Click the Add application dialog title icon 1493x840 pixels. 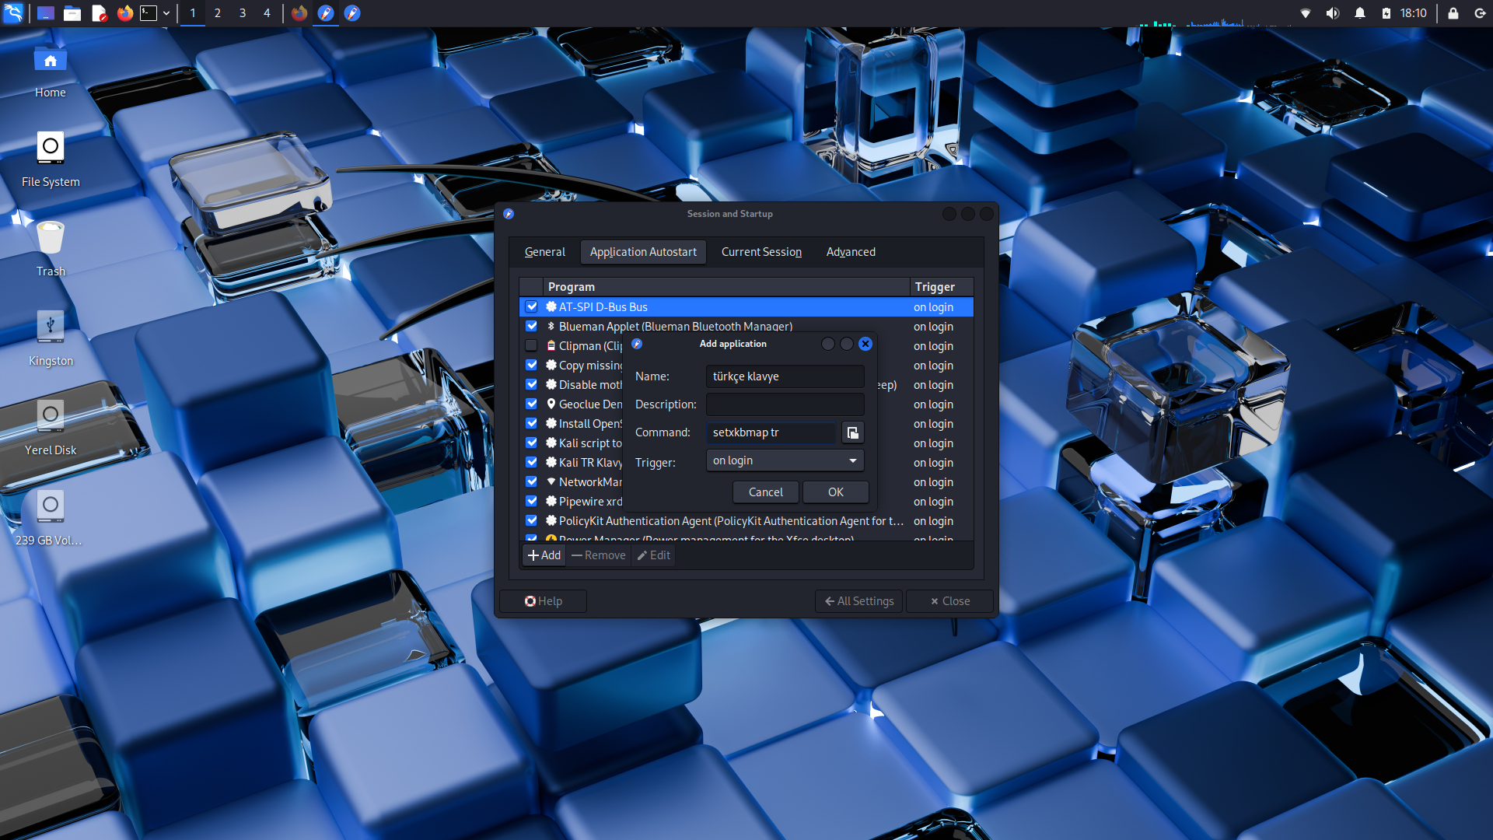pyautogui.click(x=637, y=344)
